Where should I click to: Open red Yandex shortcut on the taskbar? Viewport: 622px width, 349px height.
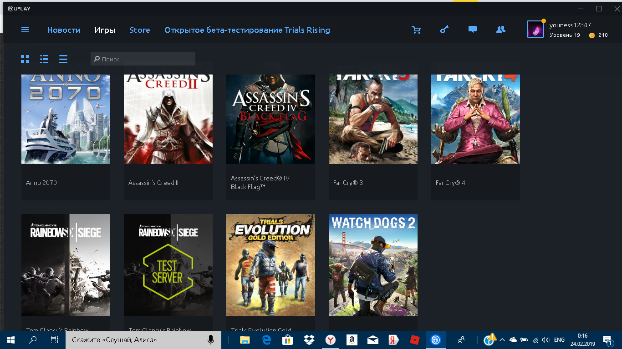pyautogui.click(x=393, y=340)
